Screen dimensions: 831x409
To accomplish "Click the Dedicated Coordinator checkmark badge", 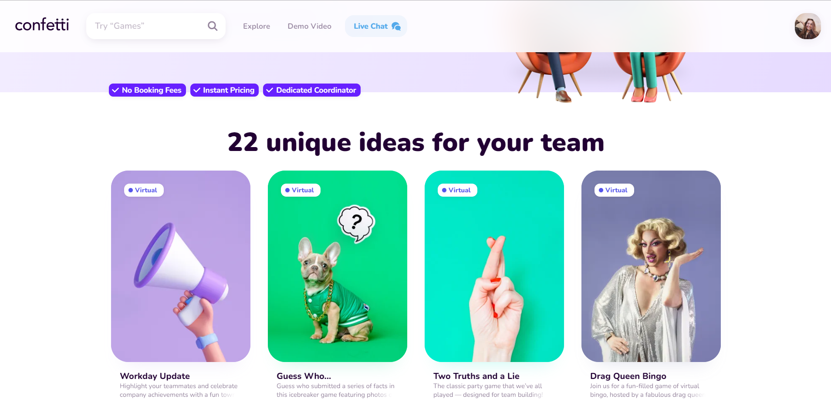I will pyautogui.click(x=312, y=90).
